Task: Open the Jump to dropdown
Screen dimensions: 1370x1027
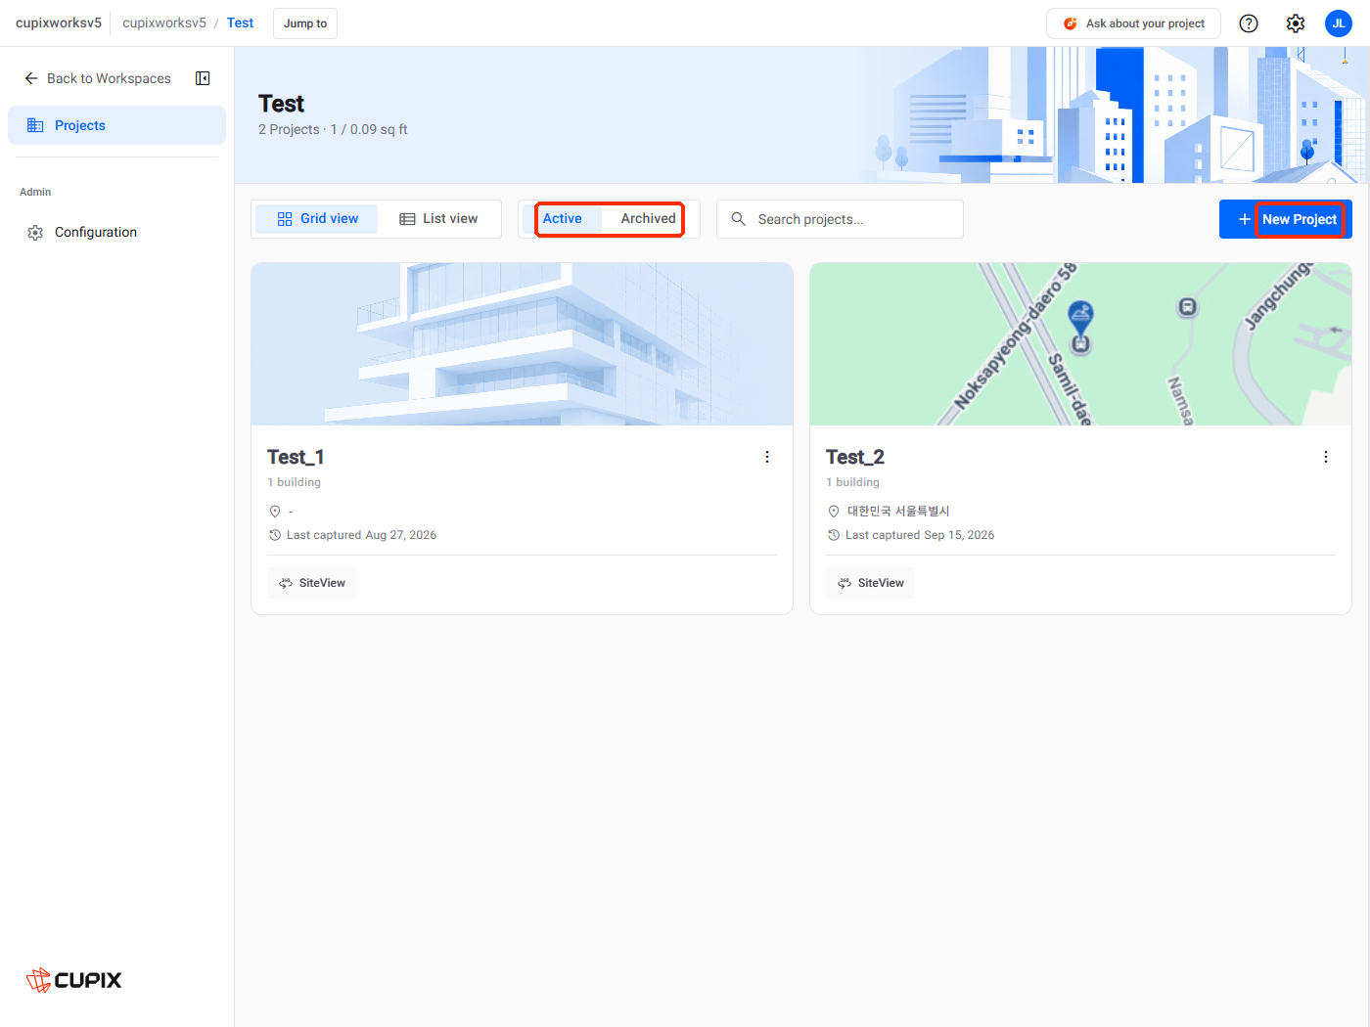Action: point(305,23)
